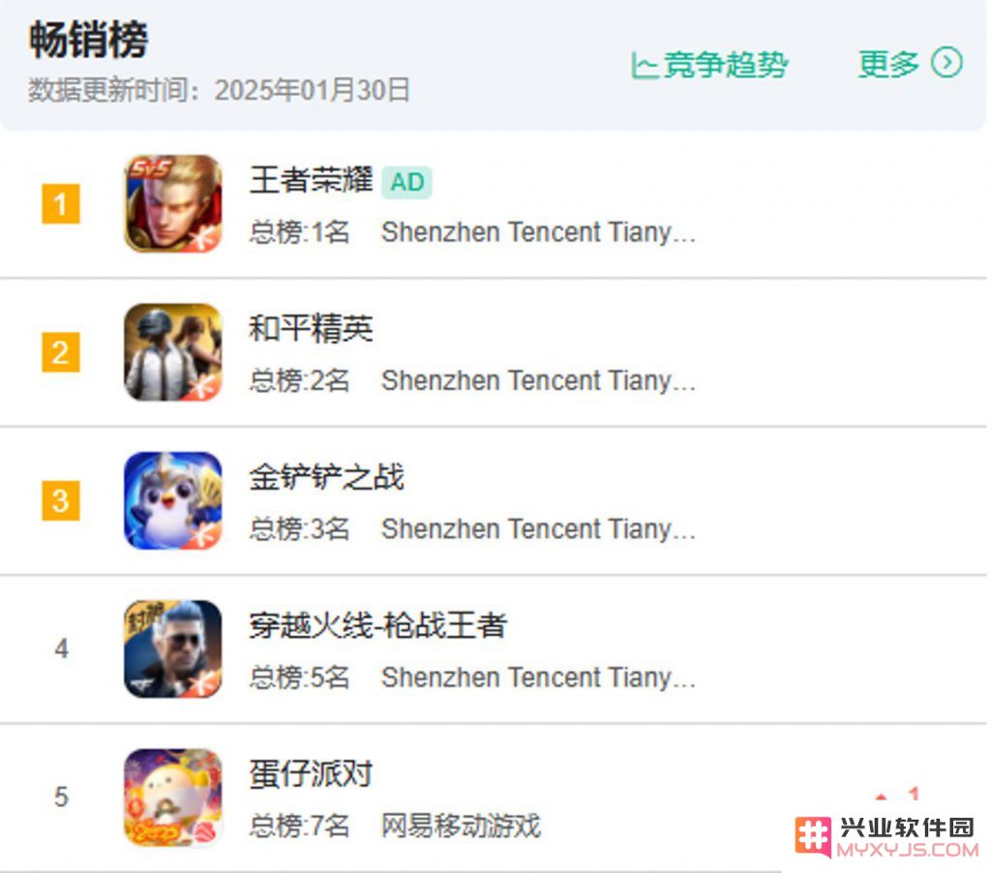Click the 网易移动游戏 publisher name

(x=461, y=827)
